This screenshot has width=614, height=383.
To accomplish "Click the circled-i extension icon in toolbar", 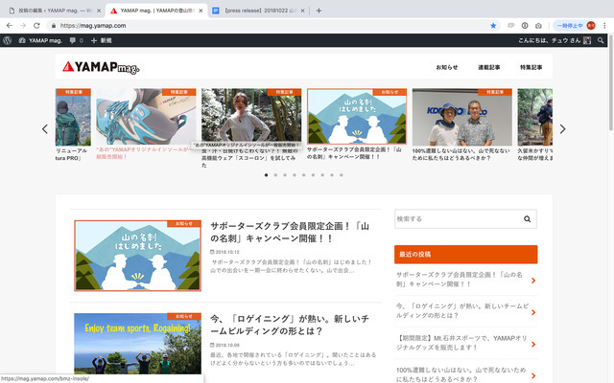I will (x=525, y=26).
